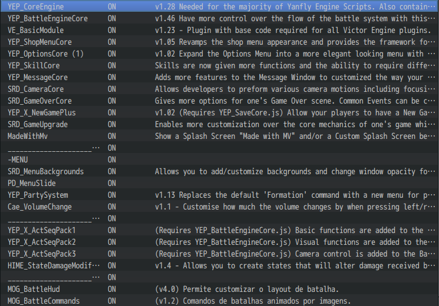
Task: Select MadeWithMv plugin row
Action: [x=219, y=136]
